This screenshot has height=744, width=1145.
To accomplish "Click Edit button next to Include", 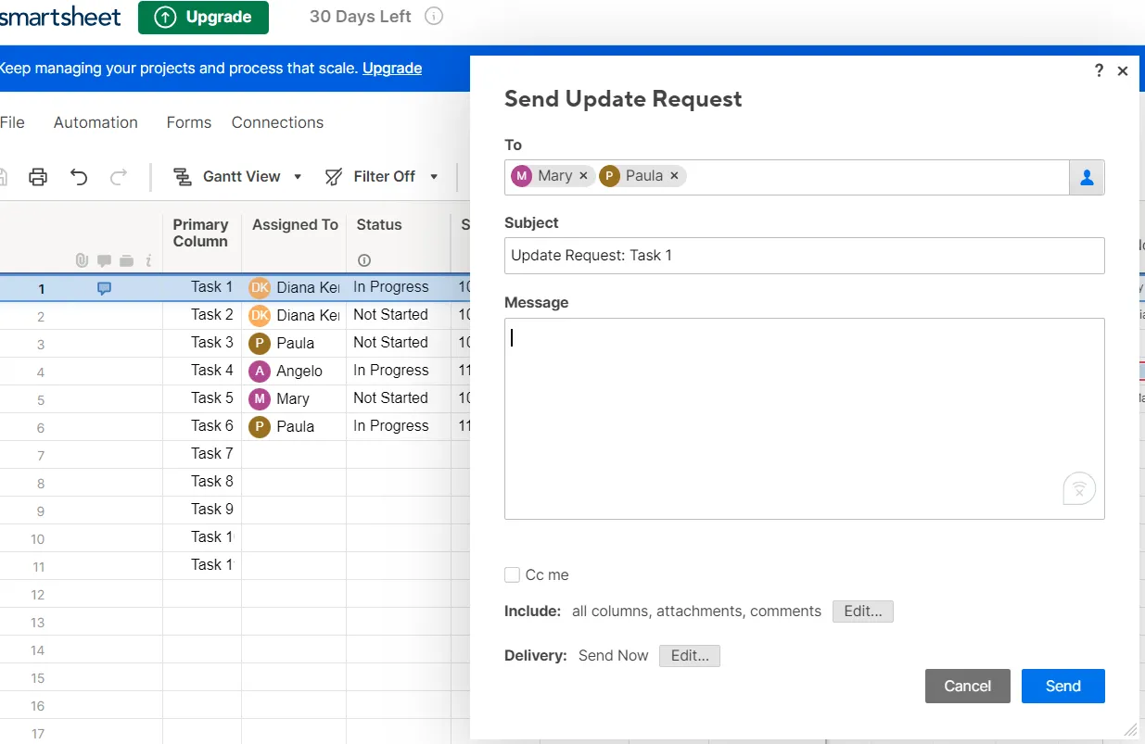I will click(863, 612).
